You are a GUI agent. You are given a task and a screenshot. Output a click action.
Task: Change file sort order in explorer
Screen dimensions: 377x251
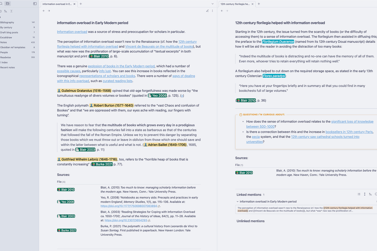(6, 11)
